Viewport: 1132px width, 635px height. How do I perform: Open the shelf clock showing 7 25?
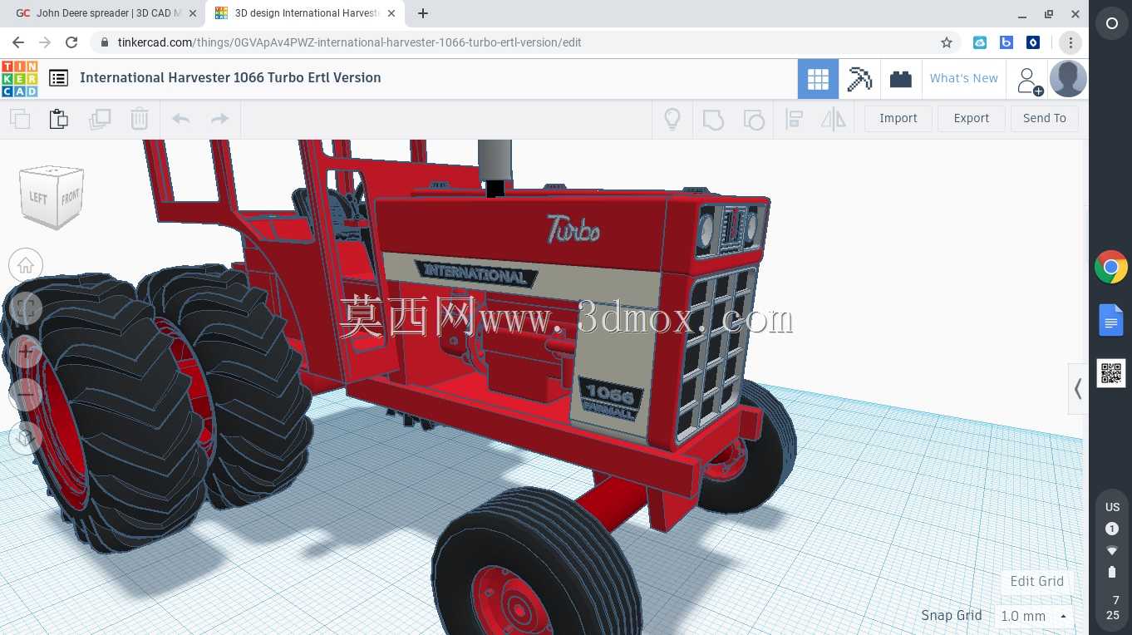1113,608
